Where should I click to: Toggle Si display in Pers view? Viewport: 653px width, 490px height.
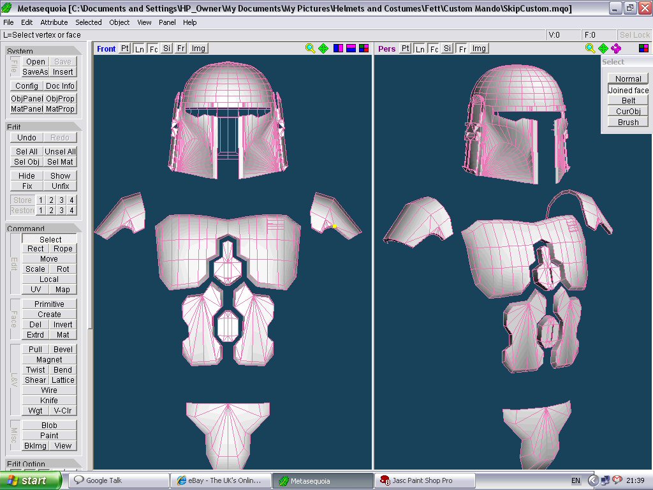[447, 48]
